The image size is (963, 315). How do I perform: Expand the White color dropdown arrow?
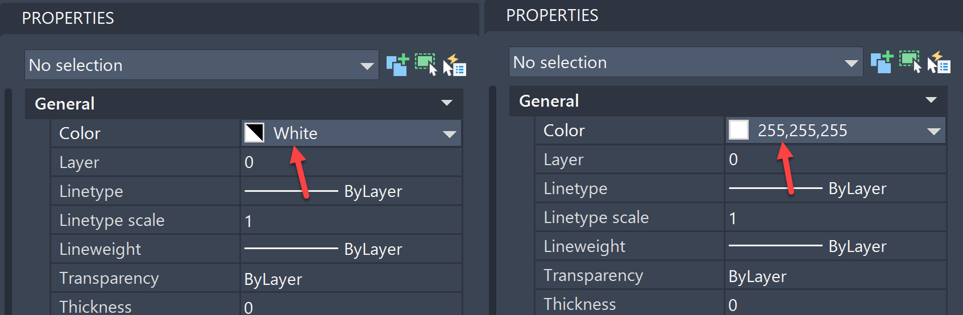pos(450,134)
